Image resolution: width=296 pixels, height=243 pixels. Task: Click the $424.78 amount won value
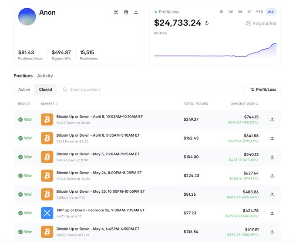click(251, 210)
